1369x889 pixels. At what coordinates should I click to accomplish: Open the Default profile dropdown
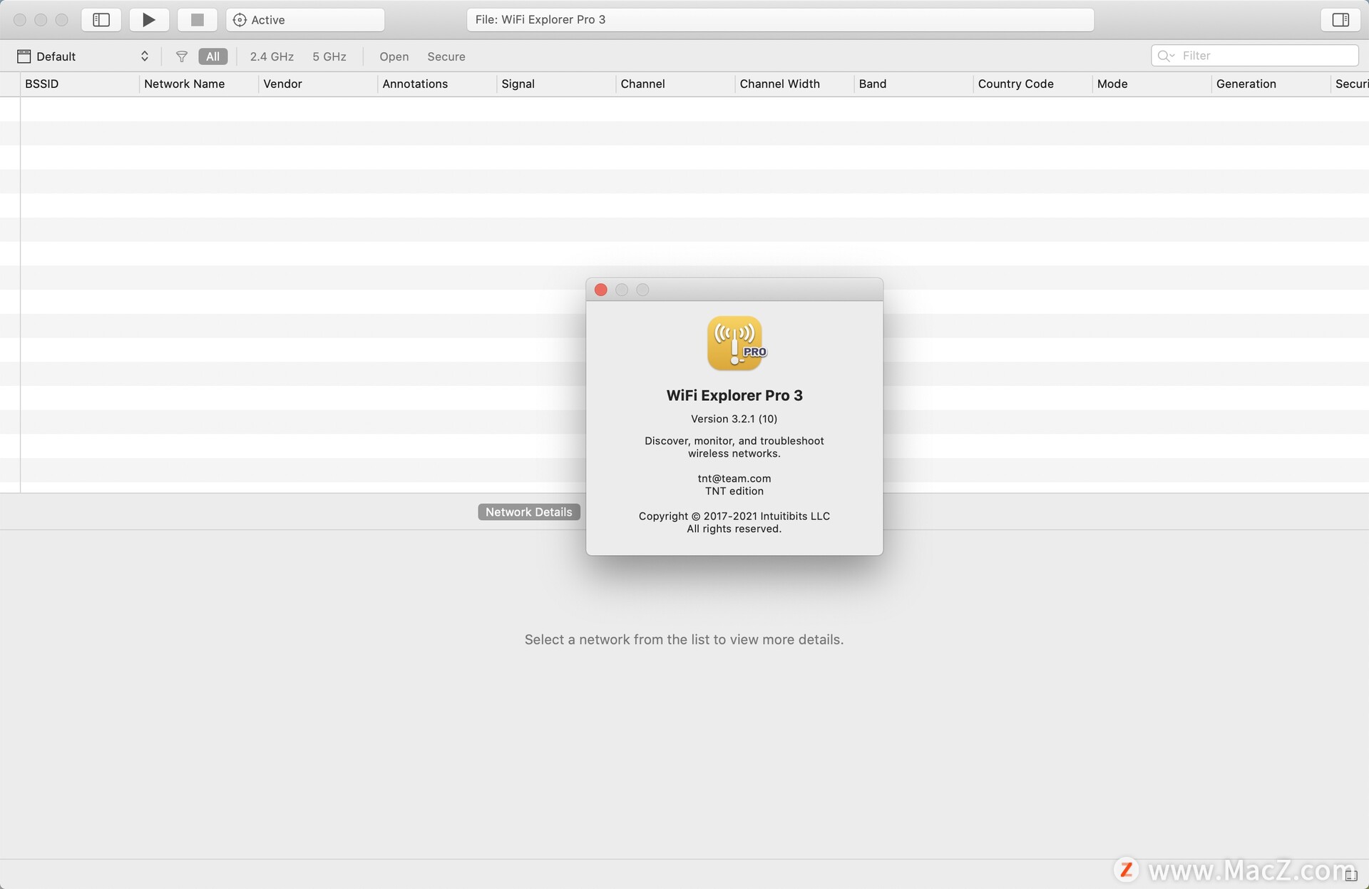pyautogui.click(x=84, y=56)
